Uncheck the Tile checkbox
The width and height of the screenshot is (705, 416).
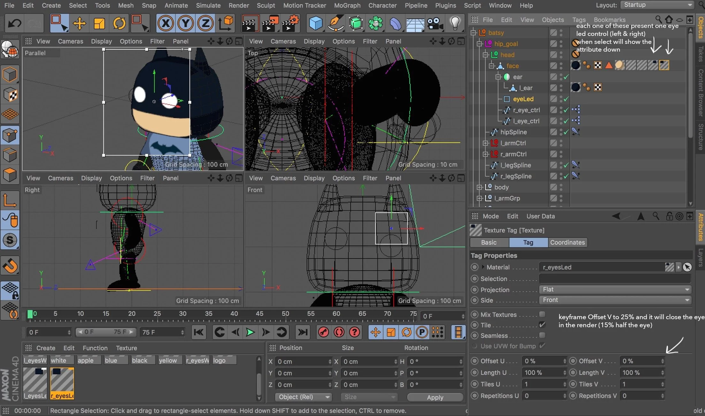pos(542,325)
